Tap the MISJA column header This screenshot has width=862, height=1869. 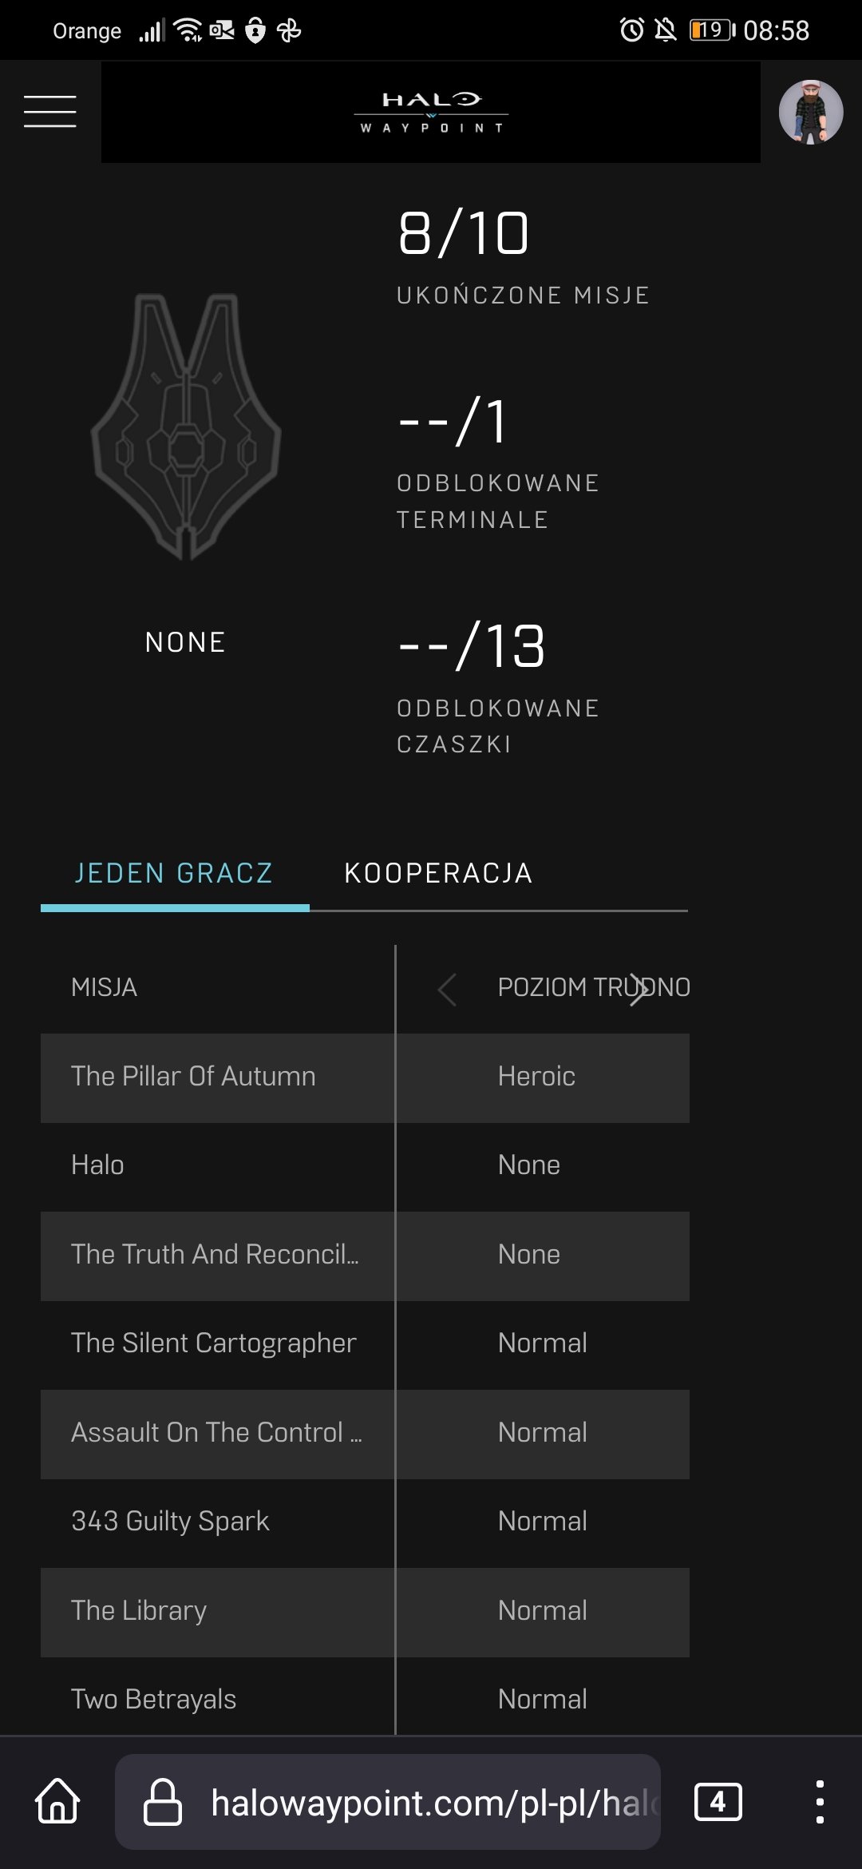[x=104, y=987]
